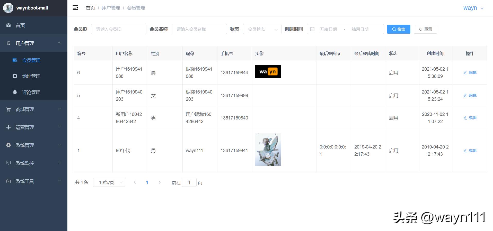Click the waynboot-mall logo avatar

(x=8, y=8)
